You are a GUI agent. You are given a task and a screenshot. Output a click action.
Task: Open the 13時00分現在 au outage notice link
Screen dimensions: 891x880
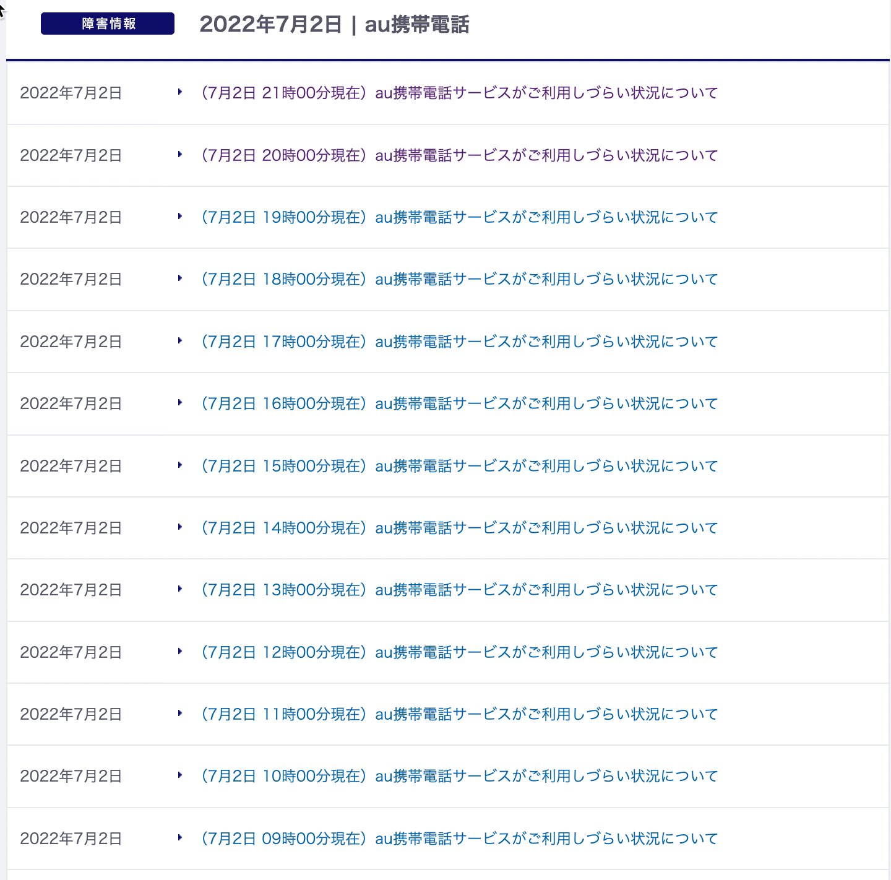tap(458, 590)
